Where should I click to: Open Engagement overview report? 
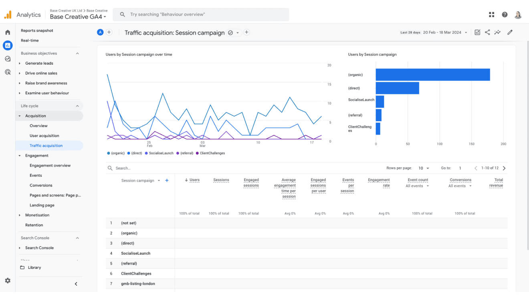coord(50,166)
